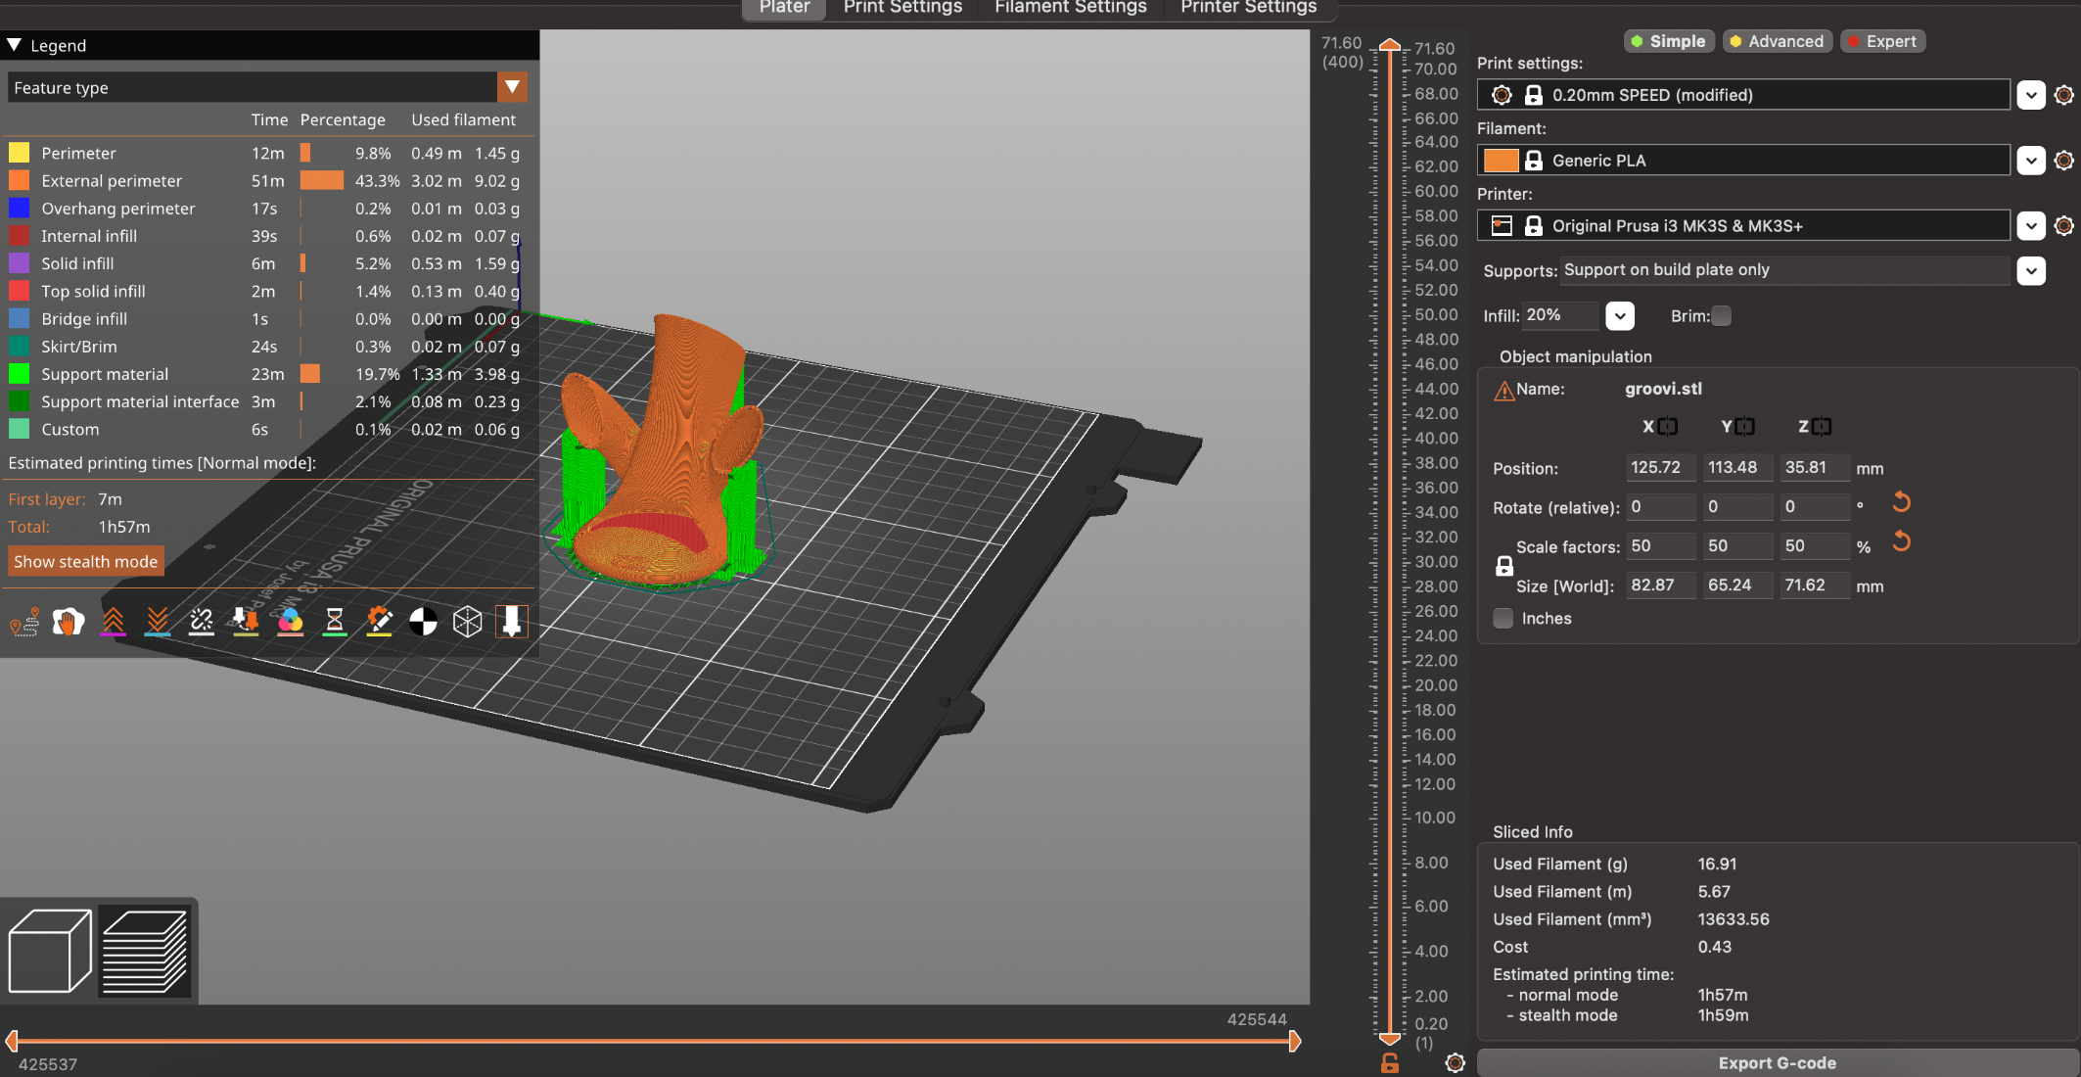Toggle retractions upward-chevrons icon
Screen dimensions: 2081x1077
[x=113, y=622]
